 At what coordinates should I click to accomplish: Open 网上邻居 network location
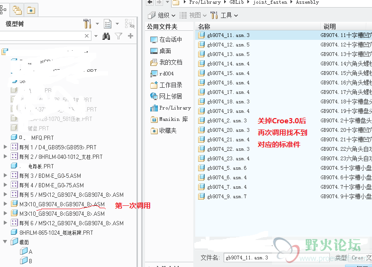166,96
